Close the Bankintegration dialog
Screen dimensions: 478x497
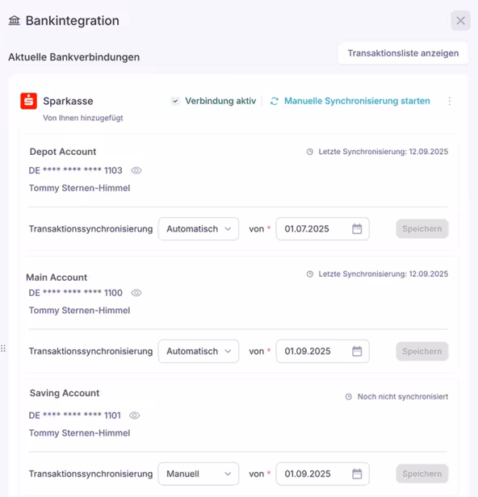click(460, 21)
